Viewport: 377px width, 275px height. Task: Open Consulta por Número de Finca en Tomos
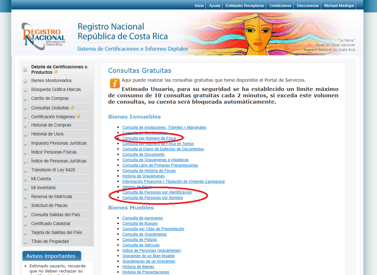click(x=158, y=143)
